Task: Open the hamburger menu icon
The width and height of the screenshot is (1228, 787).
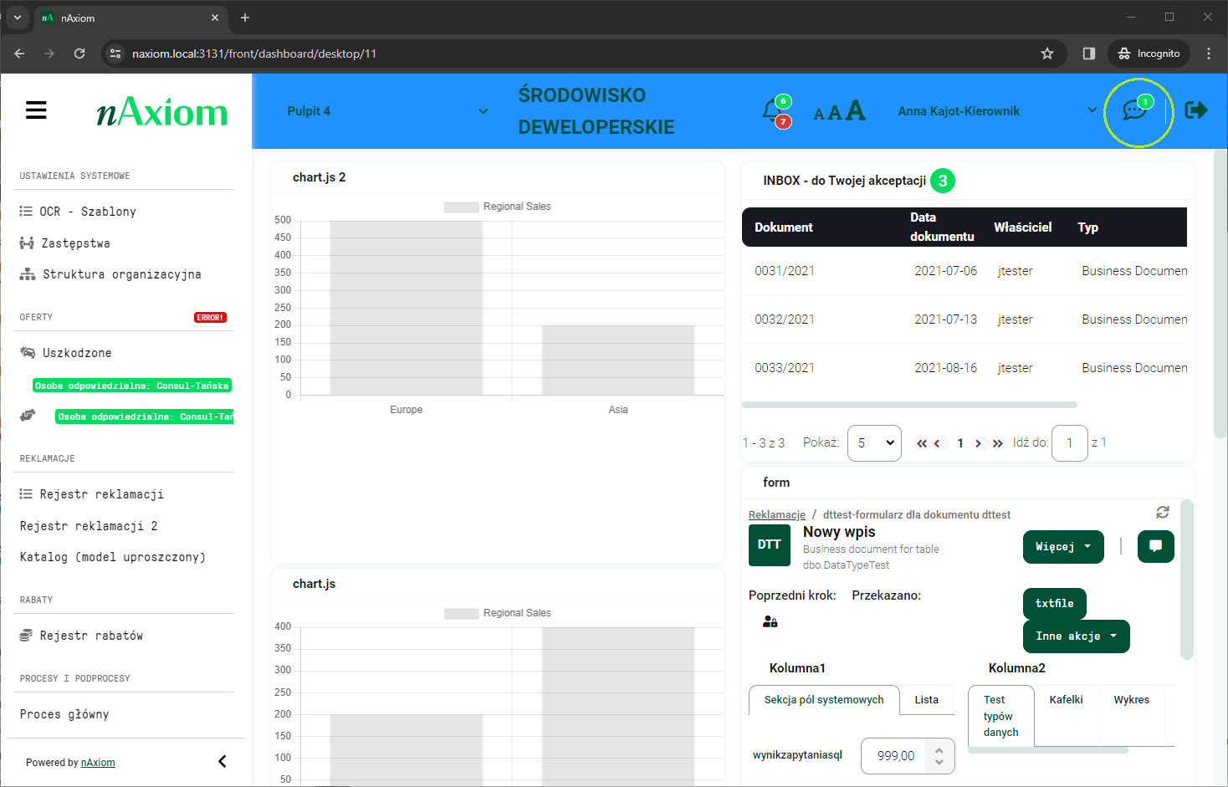Action: tap(36, 110)
